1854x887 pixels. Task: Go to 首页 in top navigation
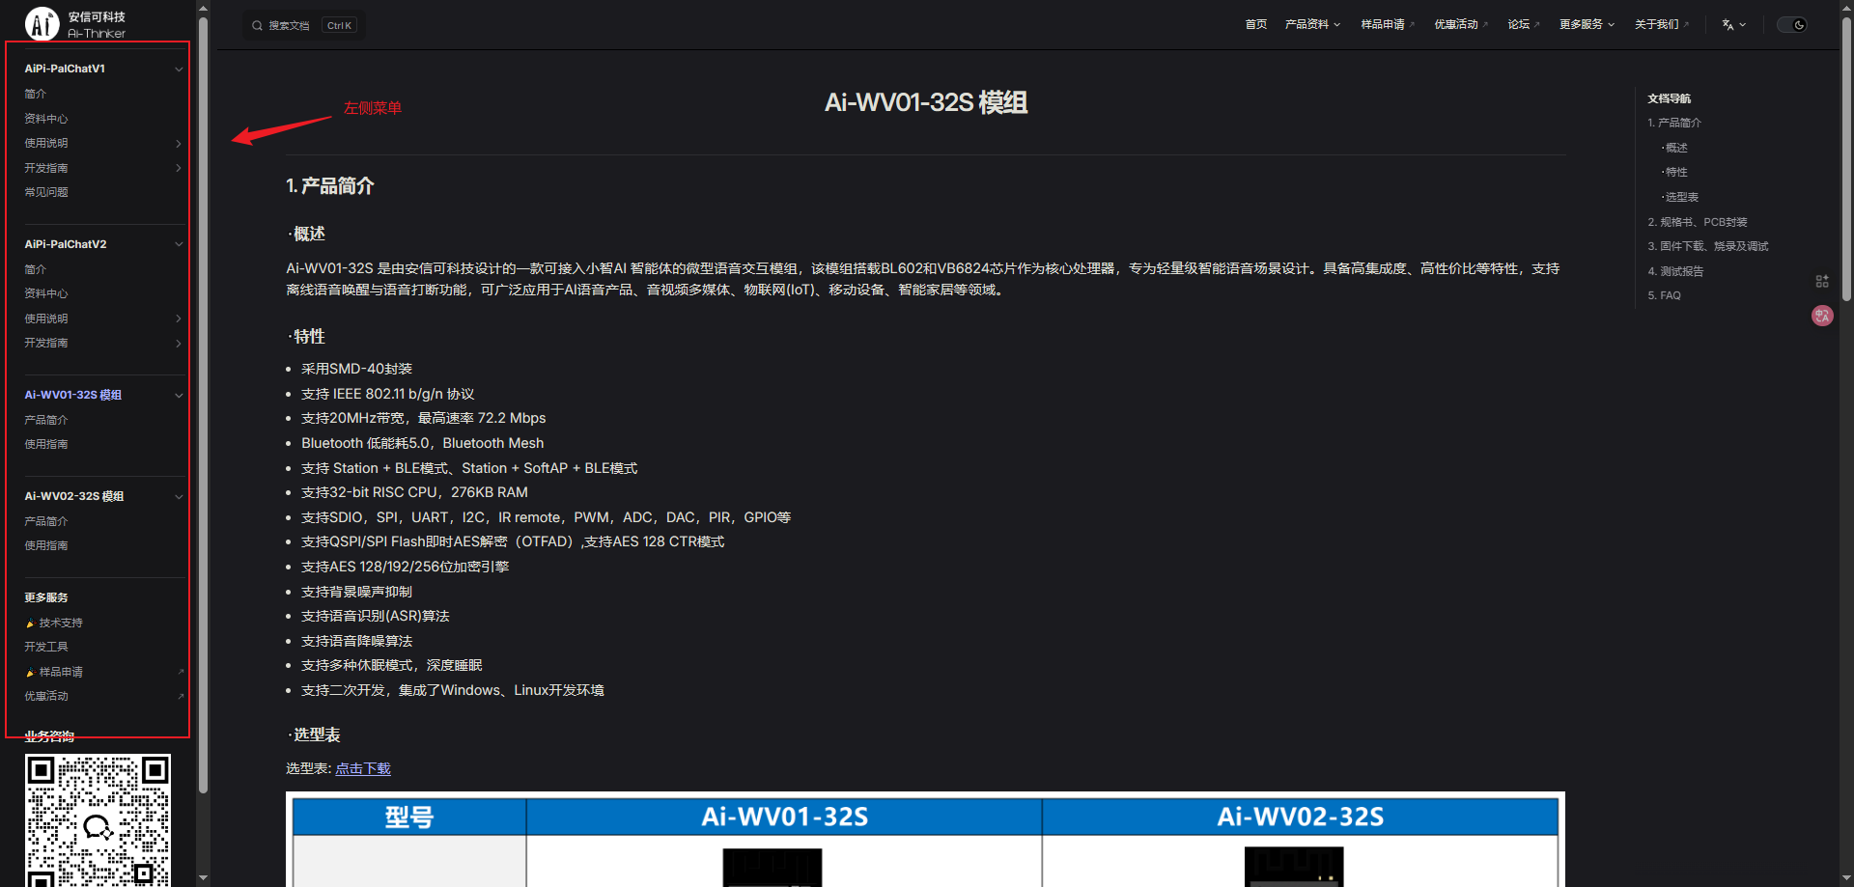tap(1255, 25)
